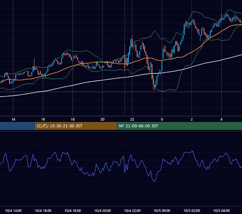The width and height of the screenshot is (242, 214).
Task: Click the 10/4 20:00 date label
Action: click(102, 210)
